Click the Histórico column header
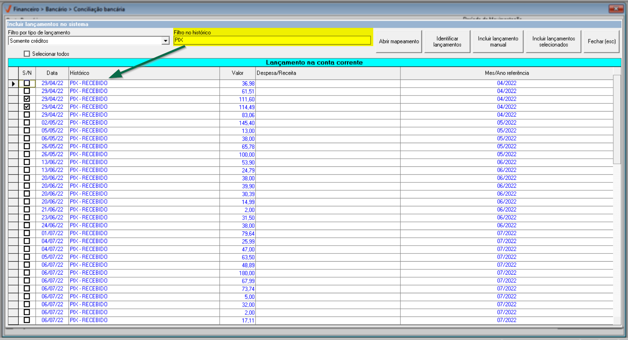 pyautogui.click(x=144, y=73)
